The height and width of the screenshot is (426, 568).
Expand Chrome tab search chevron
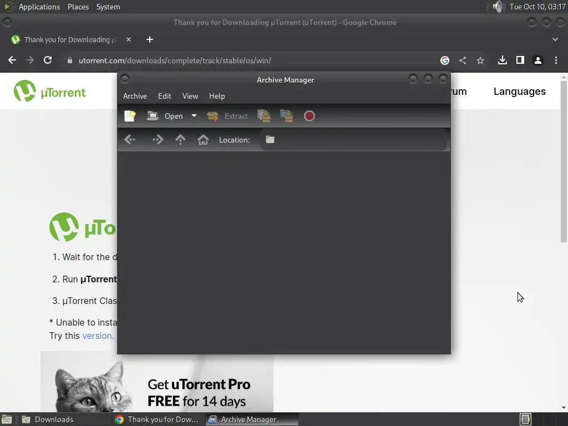[x=555, y=39]
